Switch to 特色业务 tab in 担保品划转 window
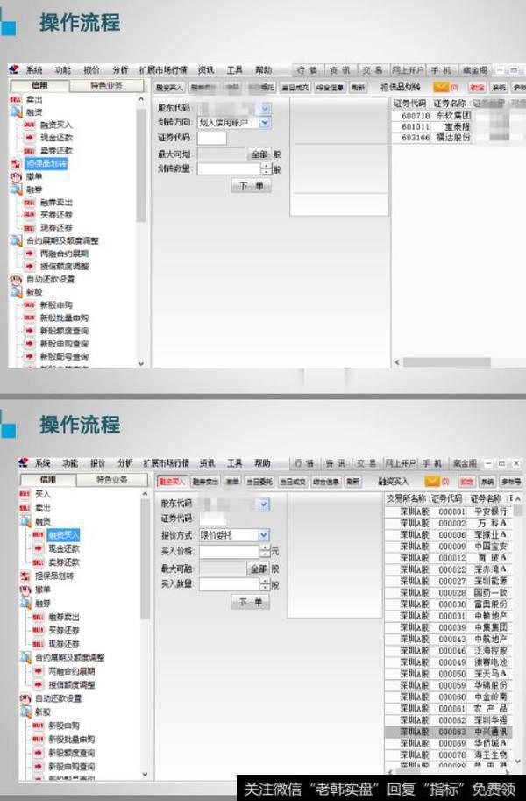The image size is (526, 801). 106,85
